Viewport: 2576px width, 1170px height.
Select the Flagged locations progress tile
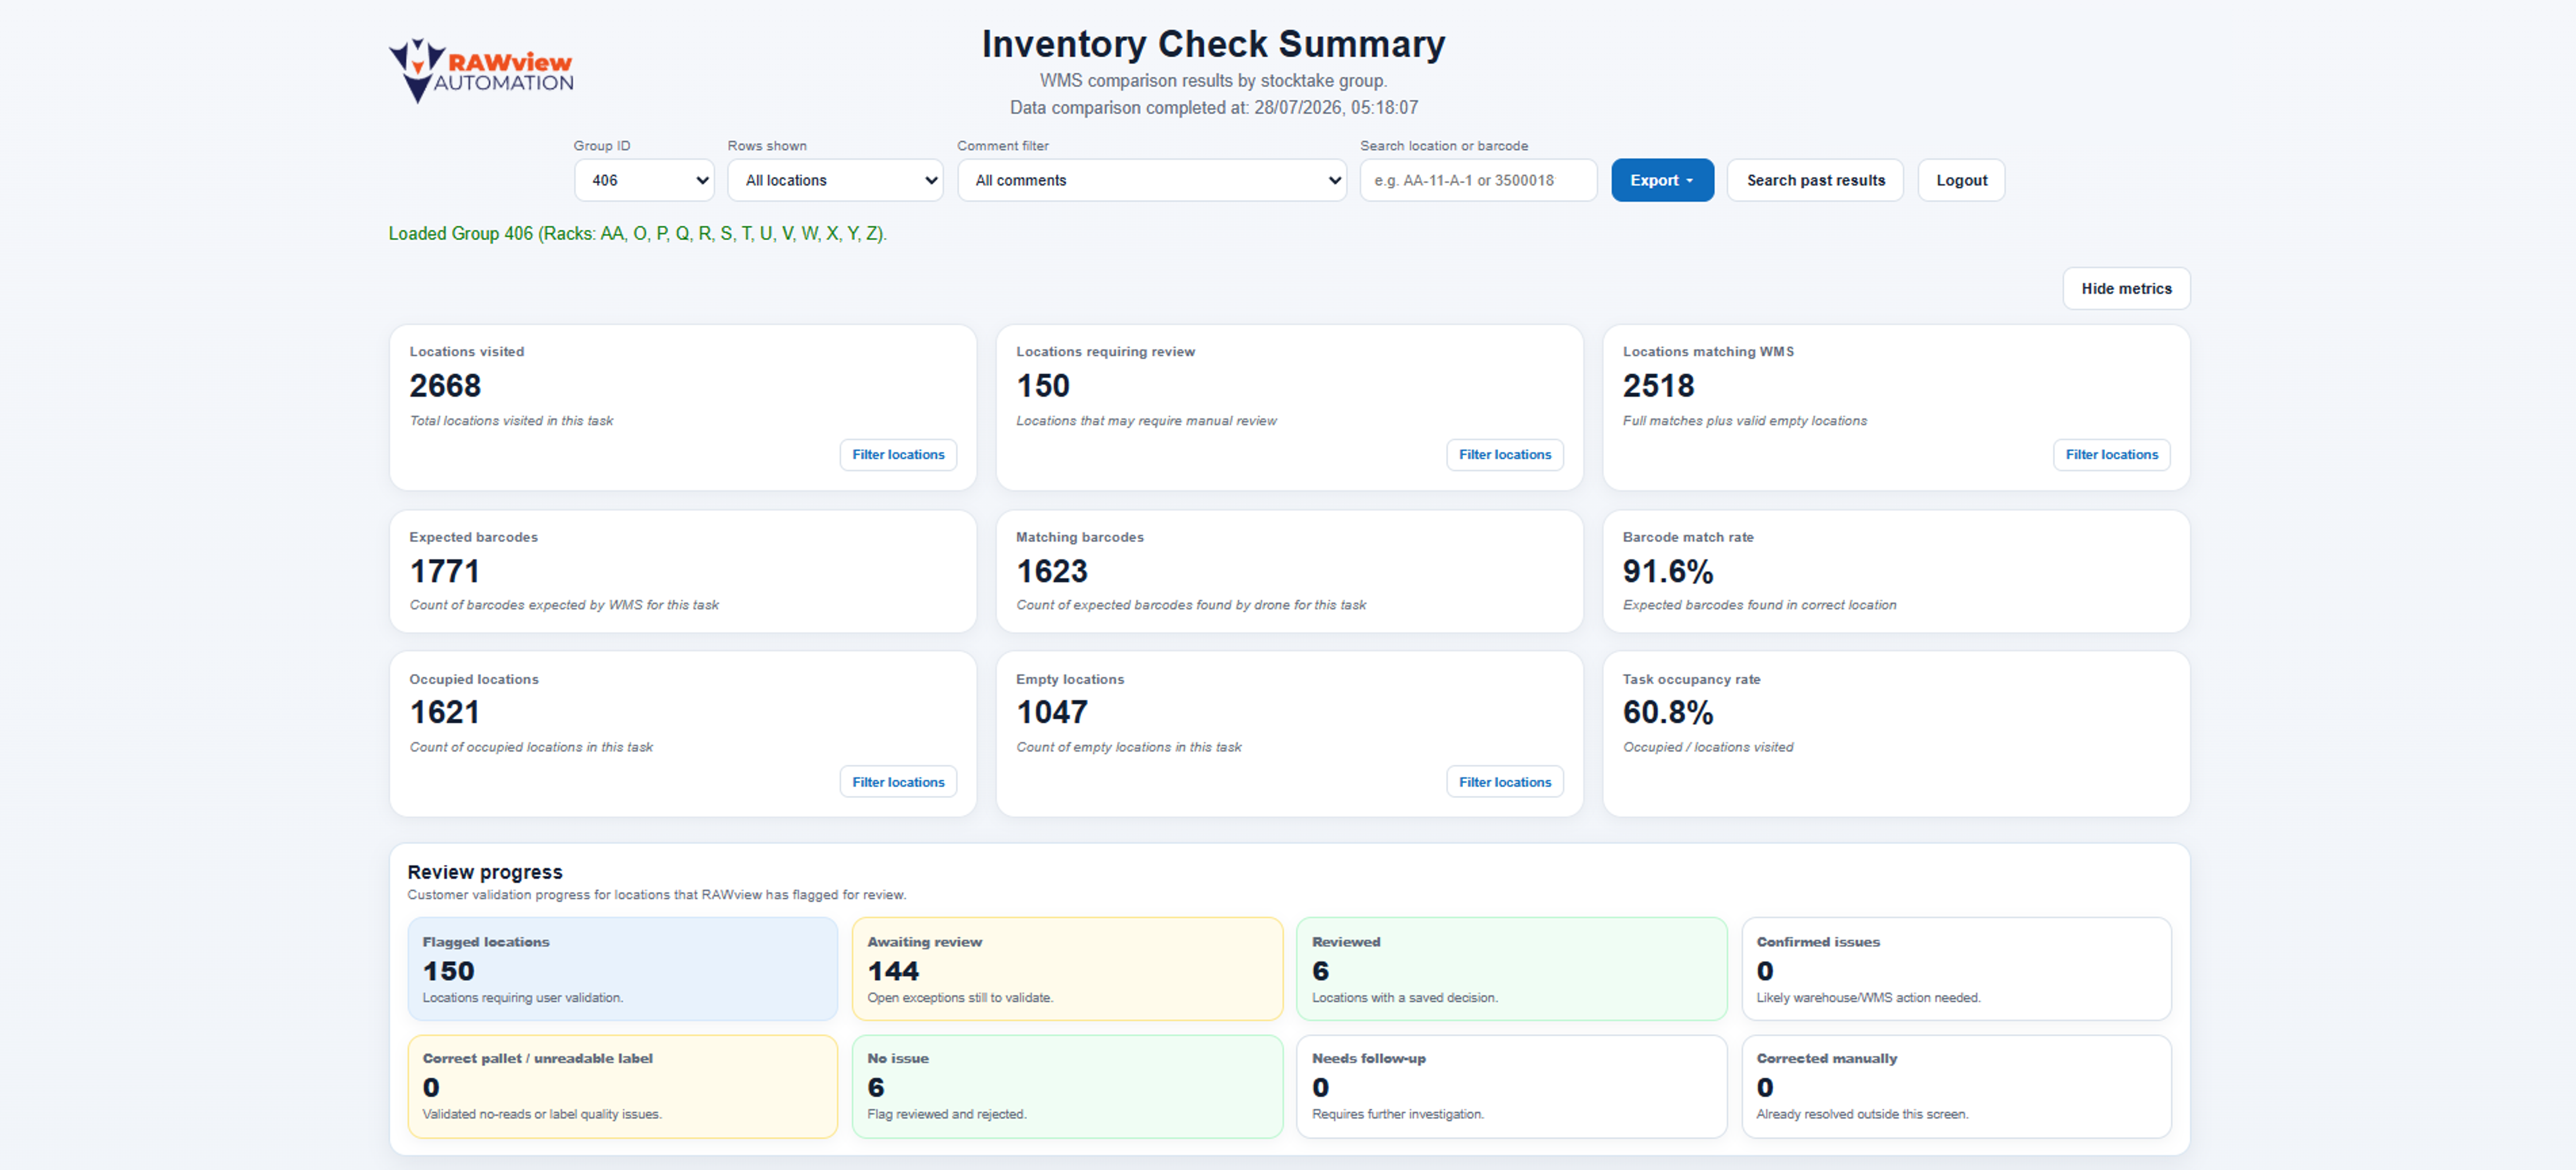[x=622, y=968]
